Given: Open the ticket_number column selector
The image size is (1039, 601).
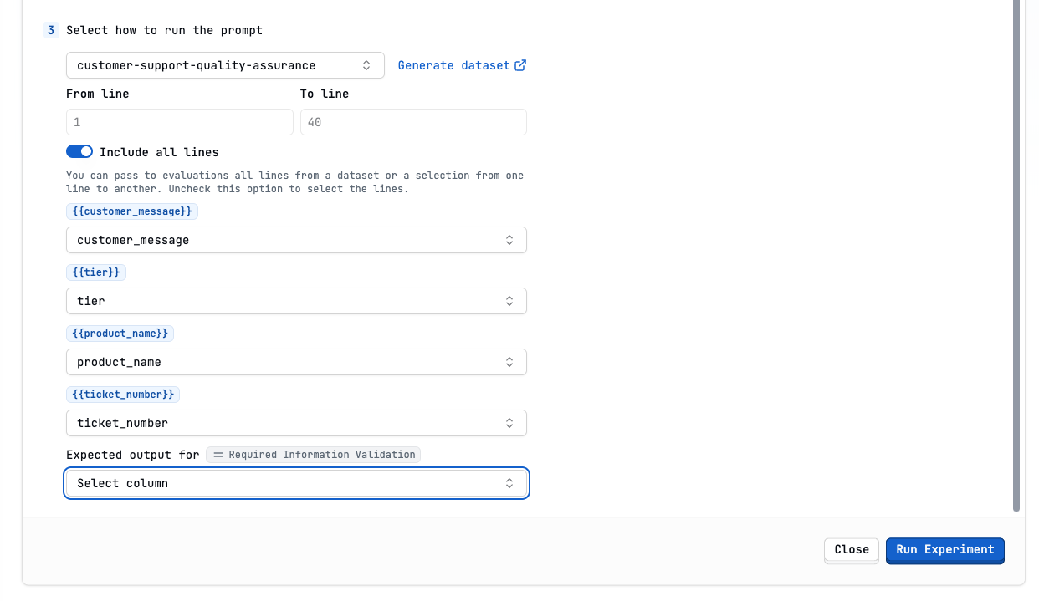Looking at the screenshot, I should [296, 422].
